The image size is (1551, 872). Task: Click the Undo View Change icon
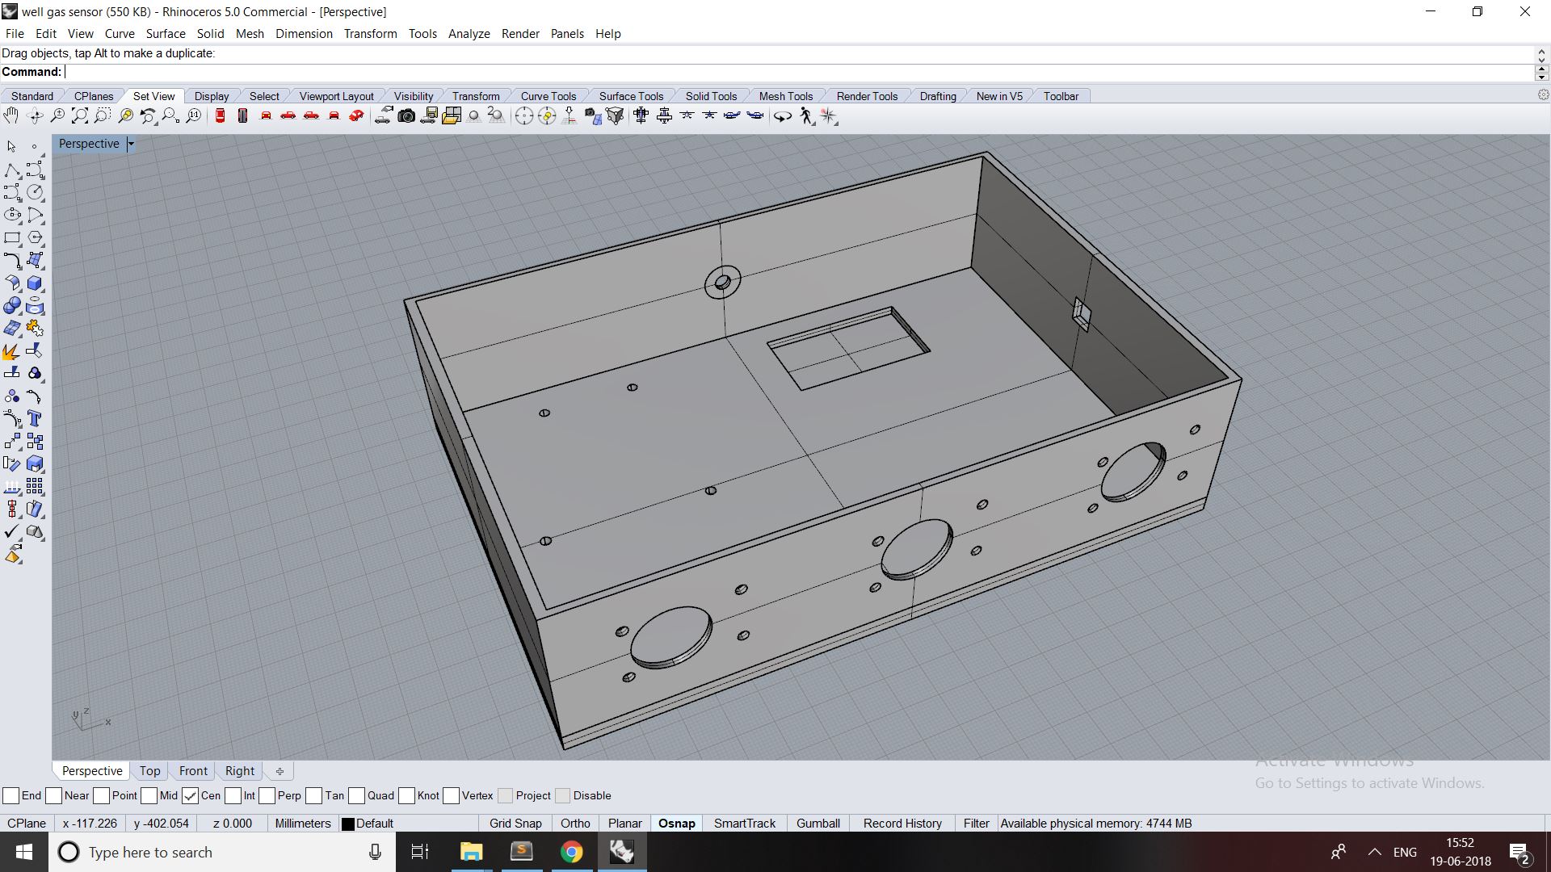tap(148, 116)
